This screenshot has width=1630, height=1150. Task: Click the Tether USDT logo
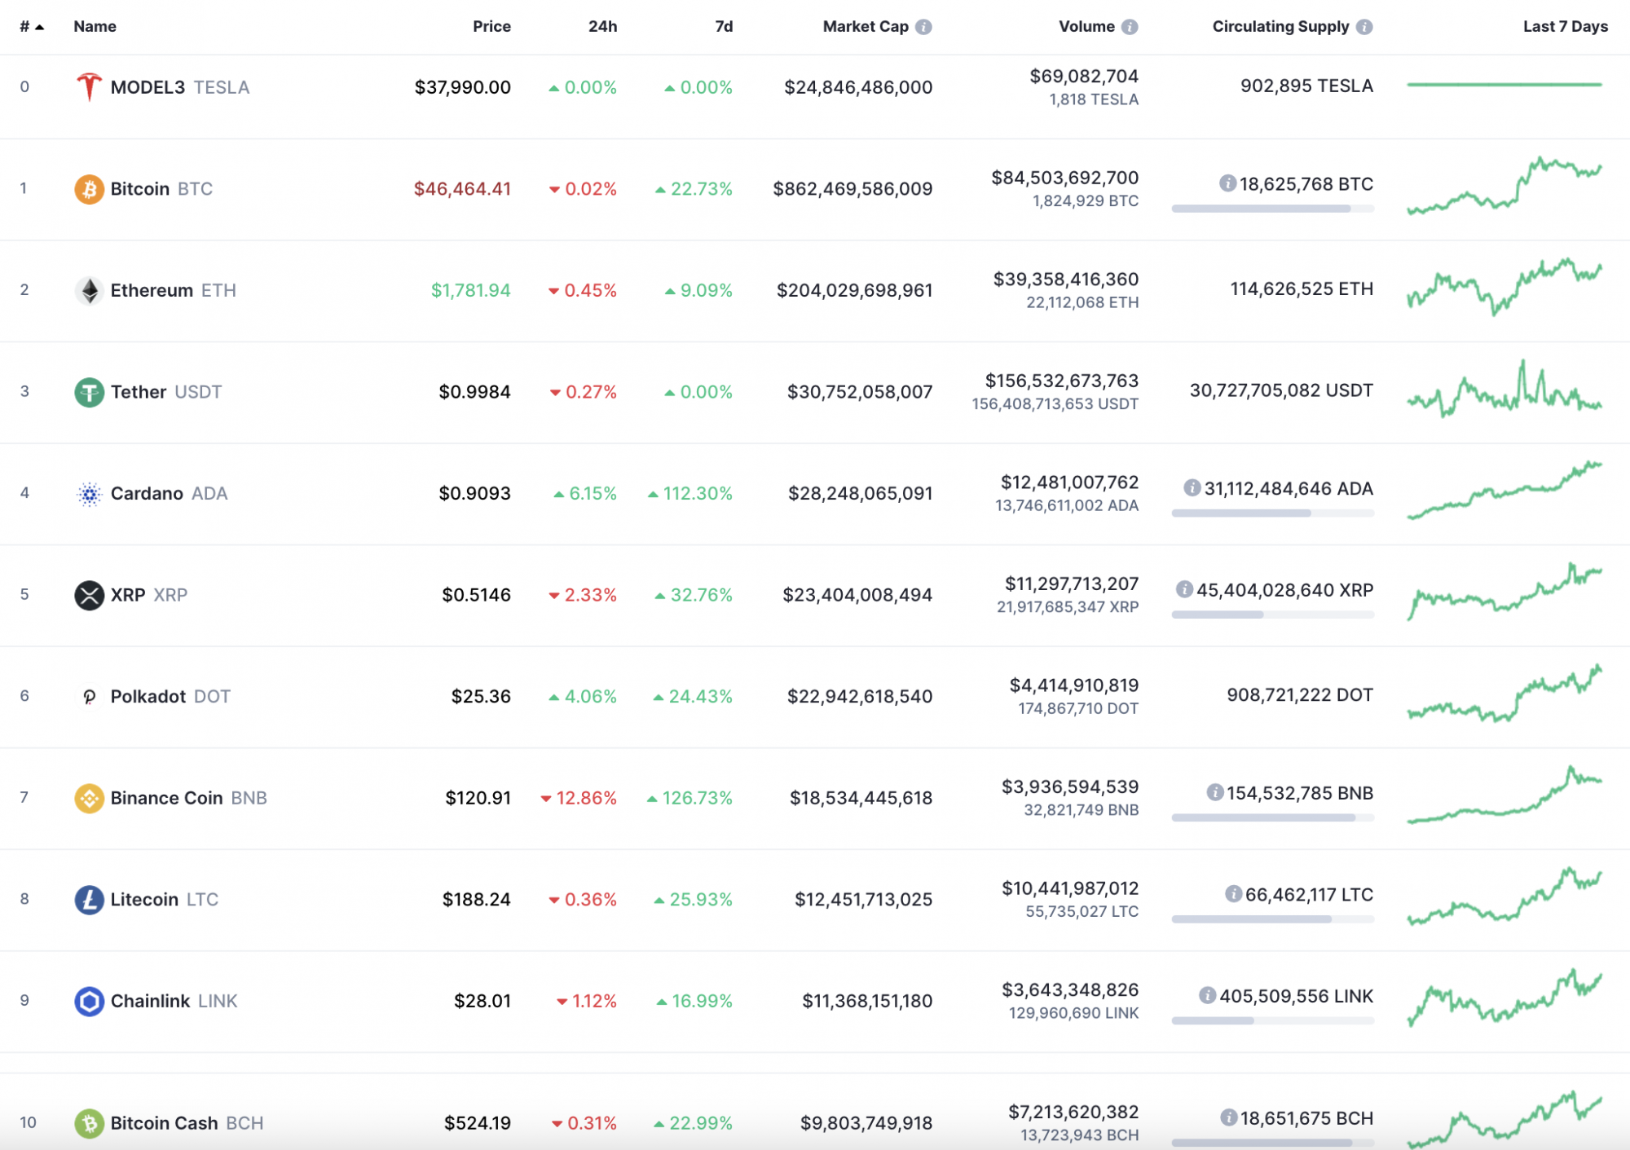(90, 391)
